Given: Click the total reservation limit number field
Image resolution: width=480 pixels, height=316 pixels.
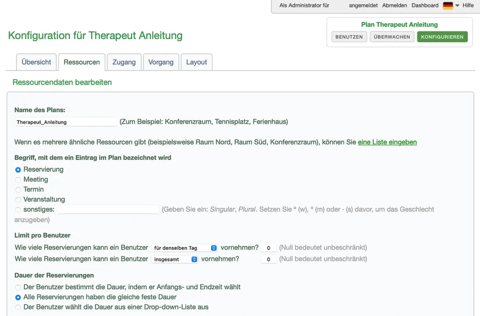Looking at the screenshot, I should [x=268, y=259].
